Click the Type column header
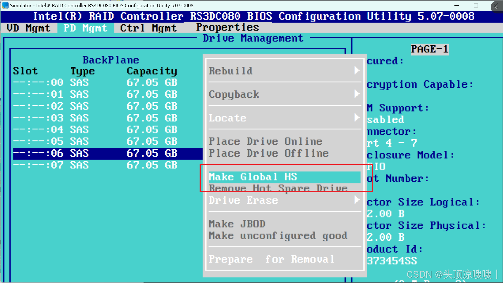 pyautogui.click(x=83, y=71)
